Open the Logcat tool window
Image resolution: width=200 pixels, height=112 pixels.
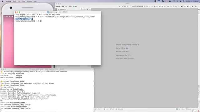(120, 109)
